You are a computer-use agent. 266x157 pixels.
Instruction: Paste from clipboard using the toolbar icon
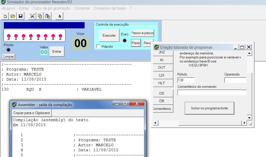tap(48, 16)
